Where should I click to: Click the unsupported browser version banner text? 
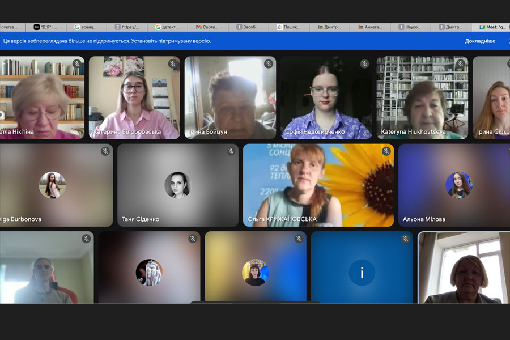(x=107, y=41)
